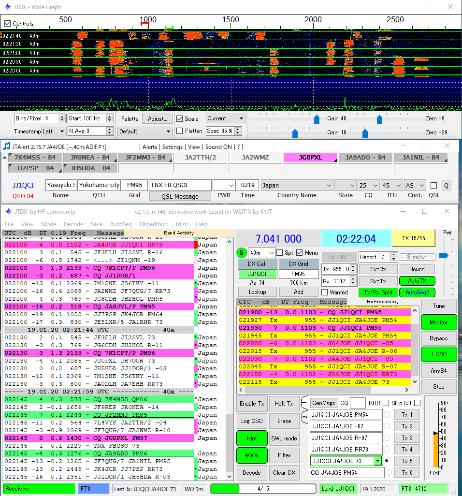Toggle the AGCc control
The height and width of the screenshot is (496, 462).
click(x=251, y=455)
